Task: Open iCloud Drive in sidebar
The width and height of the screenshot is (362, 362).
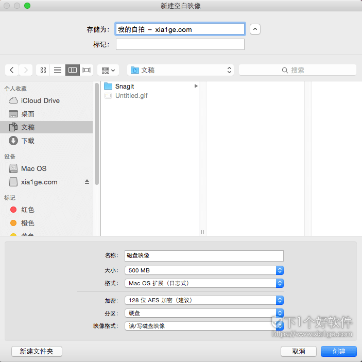Action: (x=40, y=100)
